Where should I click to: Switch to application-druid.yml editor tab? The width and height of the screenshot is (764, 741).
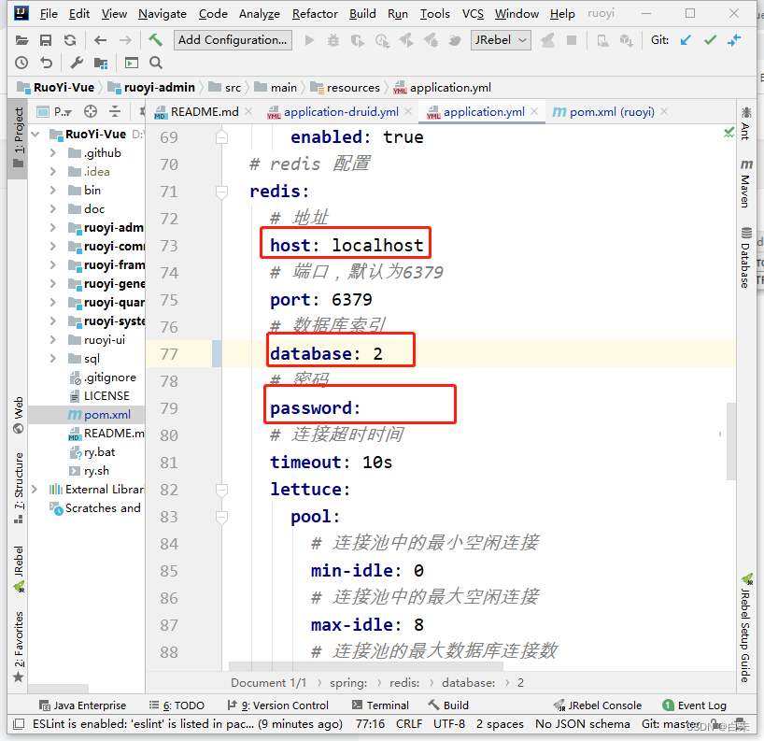[341, 112]
